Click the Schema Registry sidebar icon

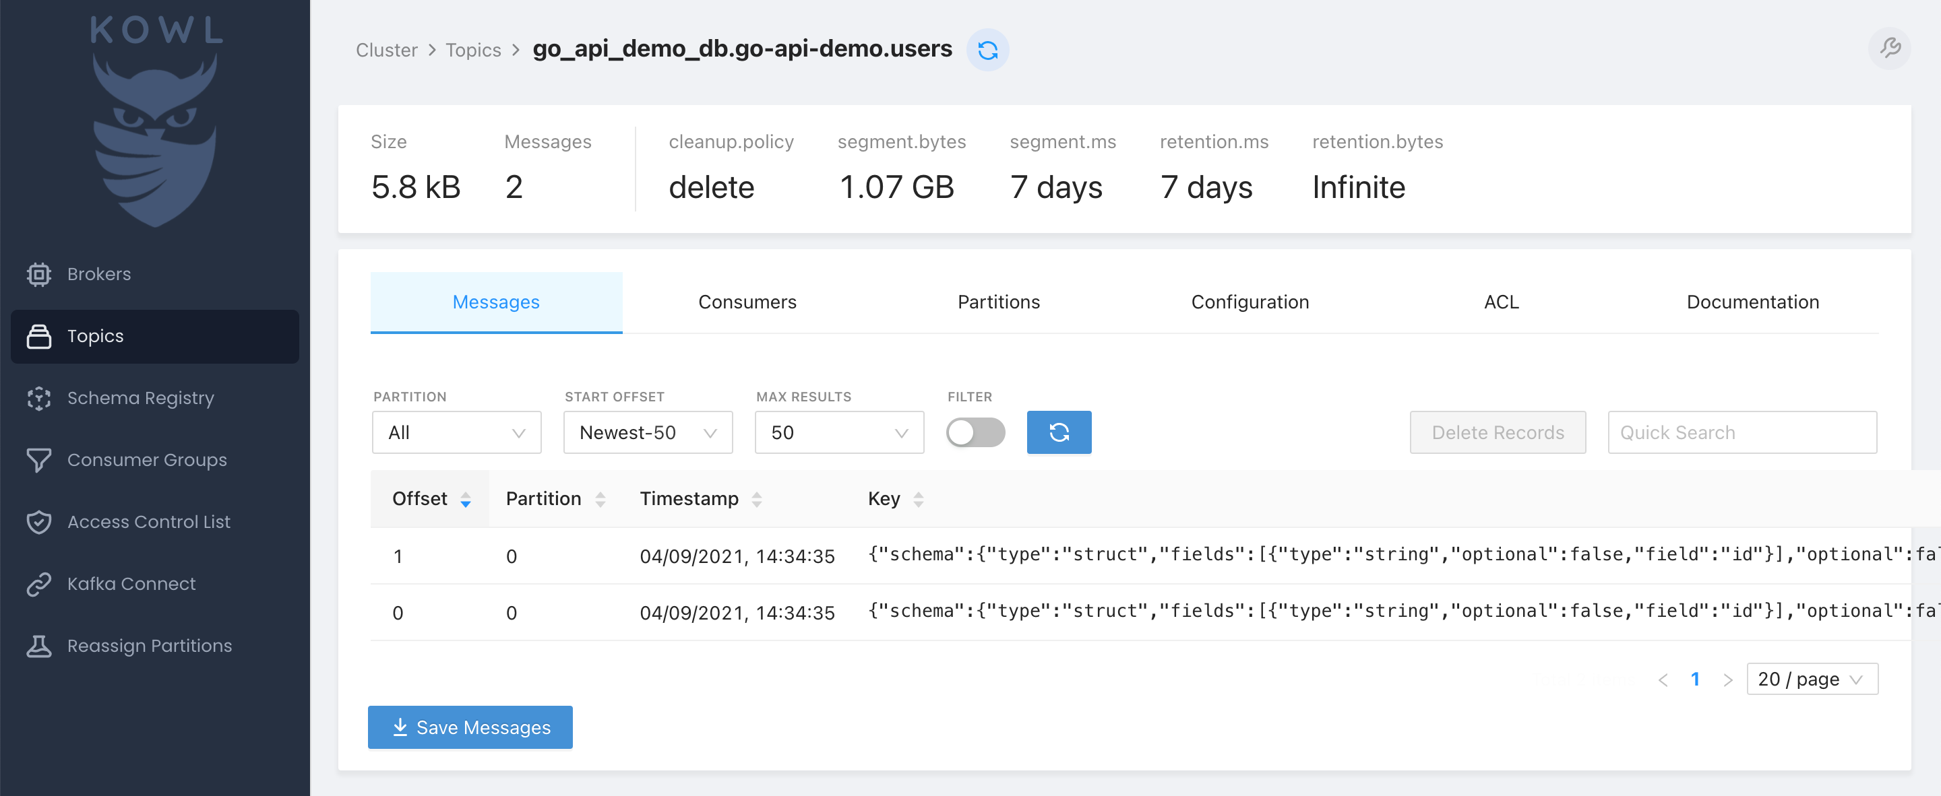(x=38, y=397)
